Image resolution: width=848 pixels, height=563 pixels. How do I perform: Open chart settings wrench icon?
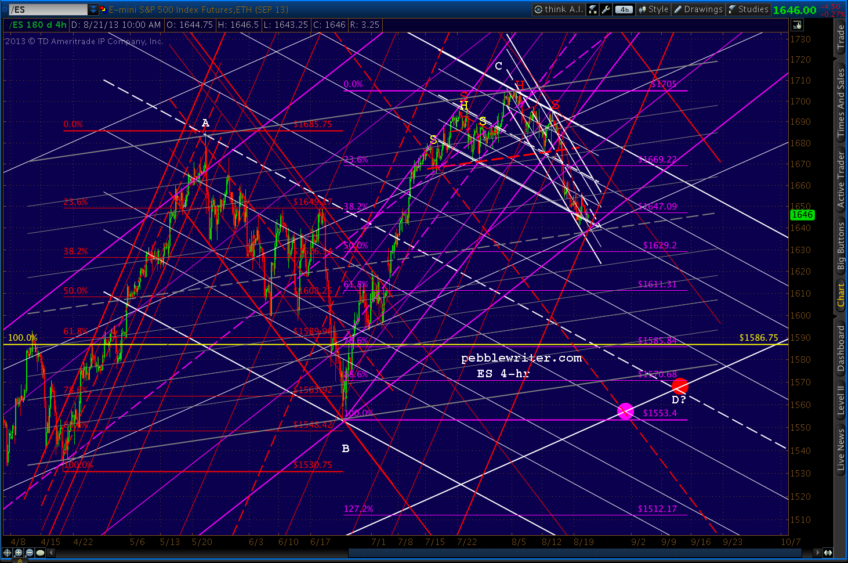coord(606,9)
